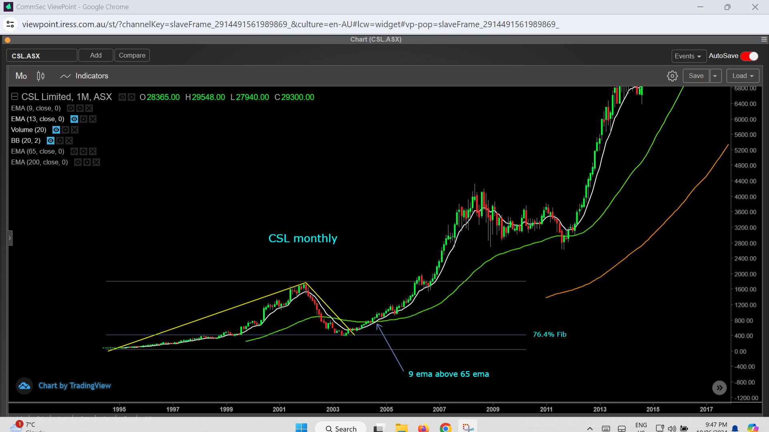Remove the EMA (65, close, 0) indicator
The width and height of the screenshot is (769, 432).
93,151
